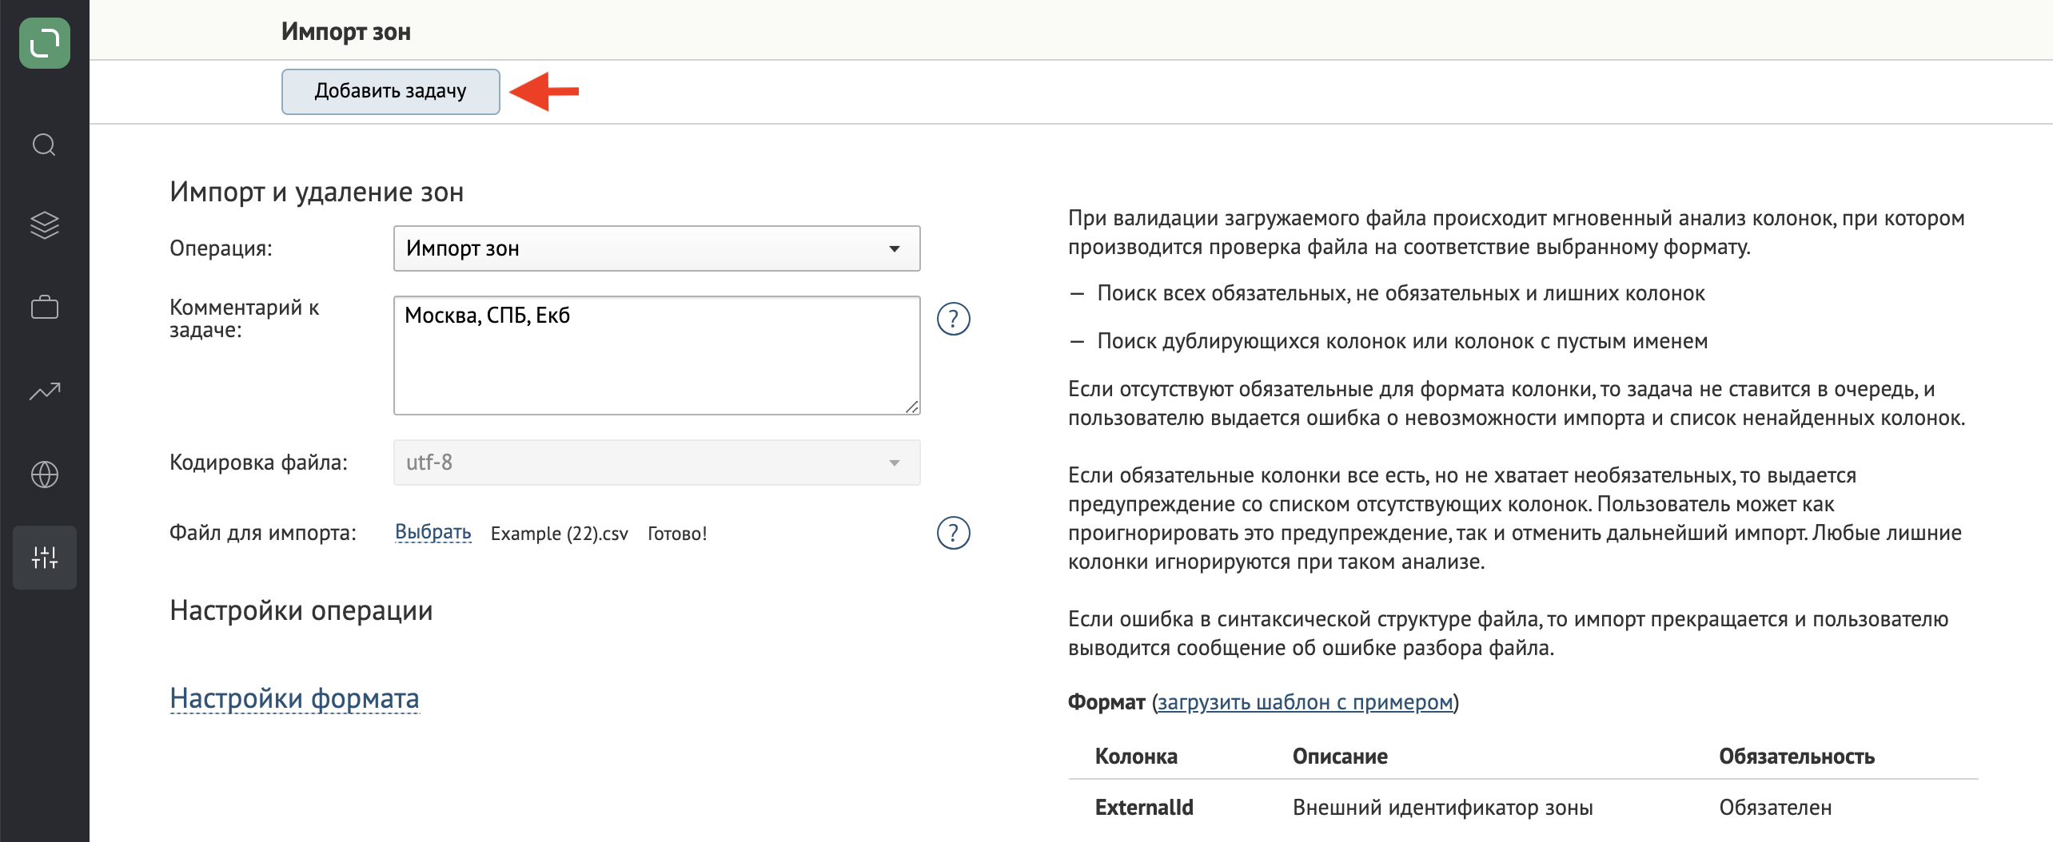Screen dimensions: 2053x842
Task: Click the Настройки операции heading
Action: [301, 611]
